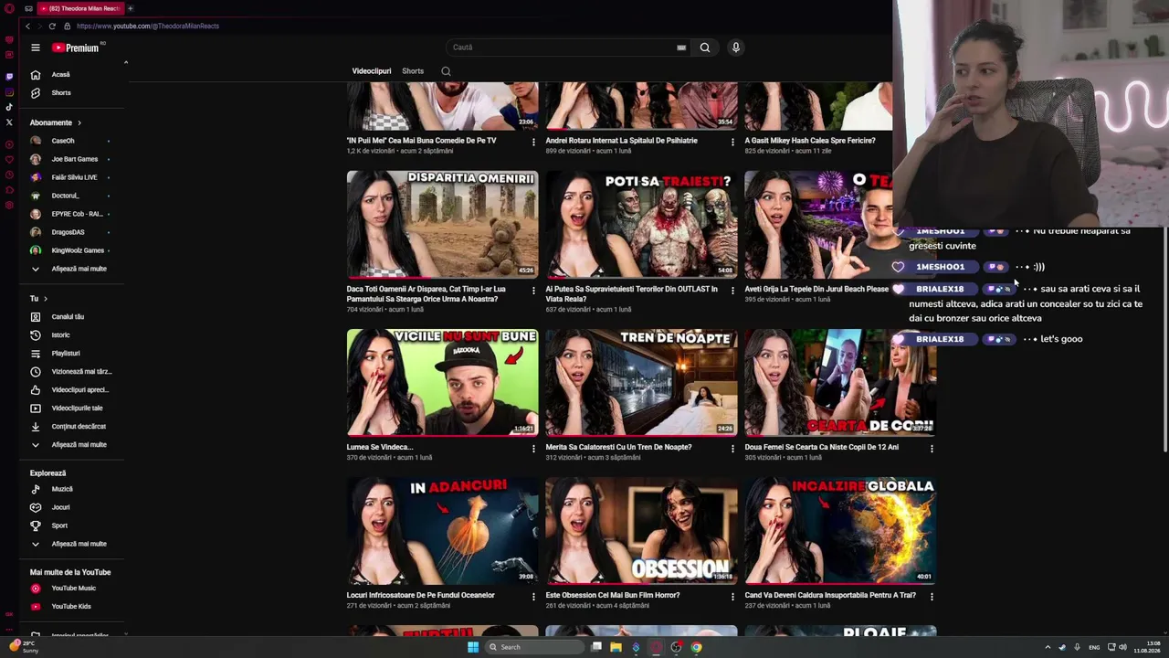Click the Windows taskbar Search box
Screen dimensions: 1169x658
(x=534, y=647)
